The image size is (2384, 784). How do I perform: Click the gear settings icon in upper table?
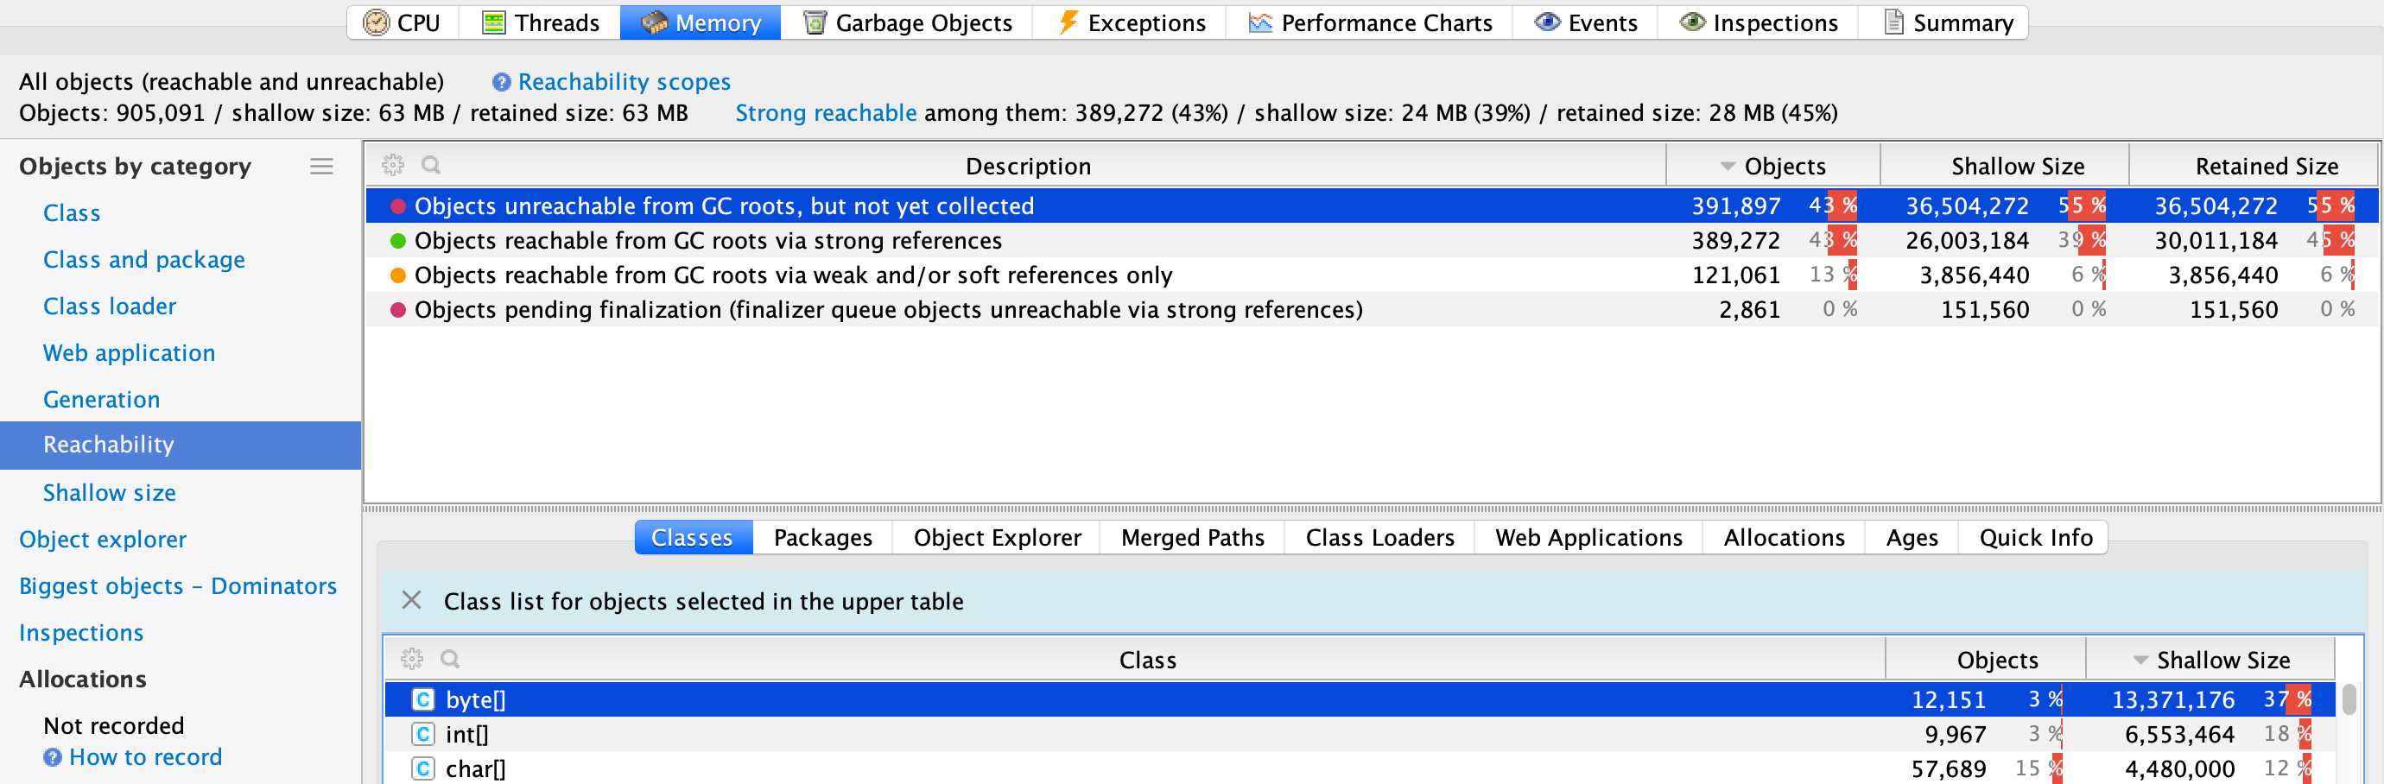coord(392,166)
